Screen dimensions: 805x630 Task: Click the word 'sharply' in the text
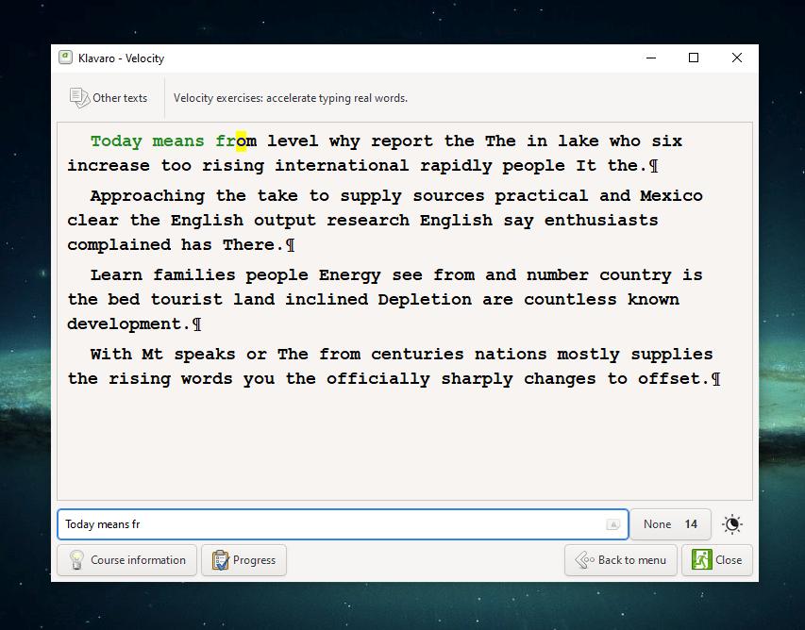point(477,379)
